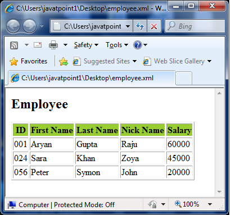Click Protected Mode: Off status text
The image size is (231, 215).
click(84, 205)
